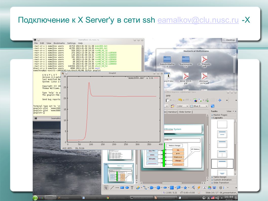Image resolution: width=268 pixels, height=201 pixels.
Task: Toggle the volume icon in system tray
Action: tap(217, 198)
